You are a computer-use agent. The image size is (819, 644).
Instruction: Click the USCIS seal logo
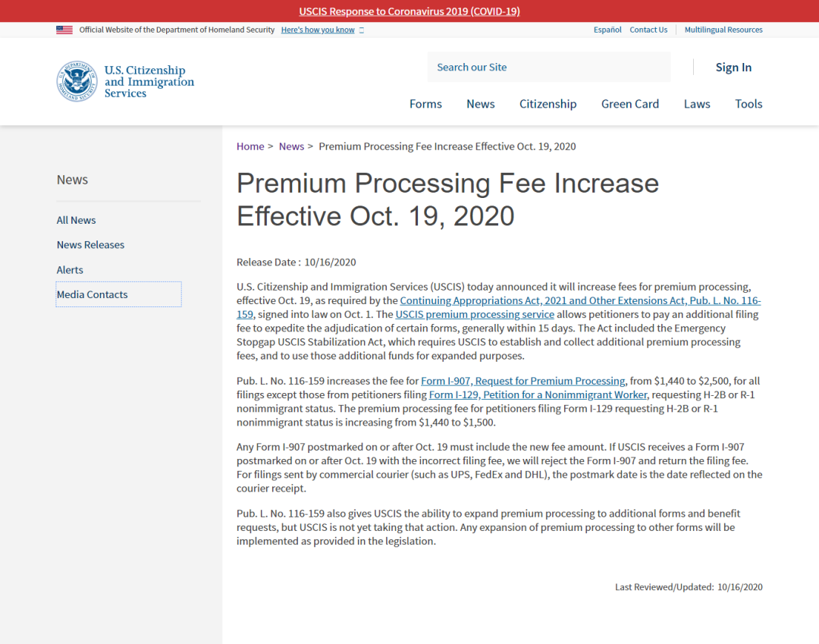coord(77,81)
